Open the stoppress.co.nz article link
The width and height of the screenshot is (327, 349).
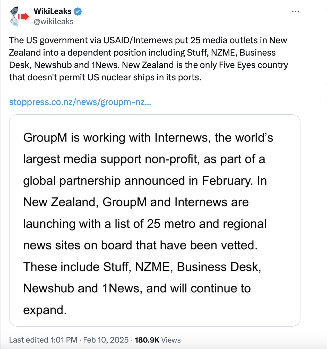pos(80,102)
